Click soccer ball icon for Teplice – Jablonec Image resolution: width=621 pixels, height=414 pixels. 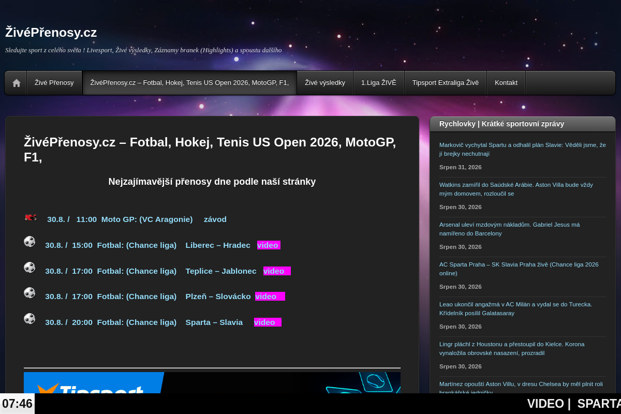(29, 268)
